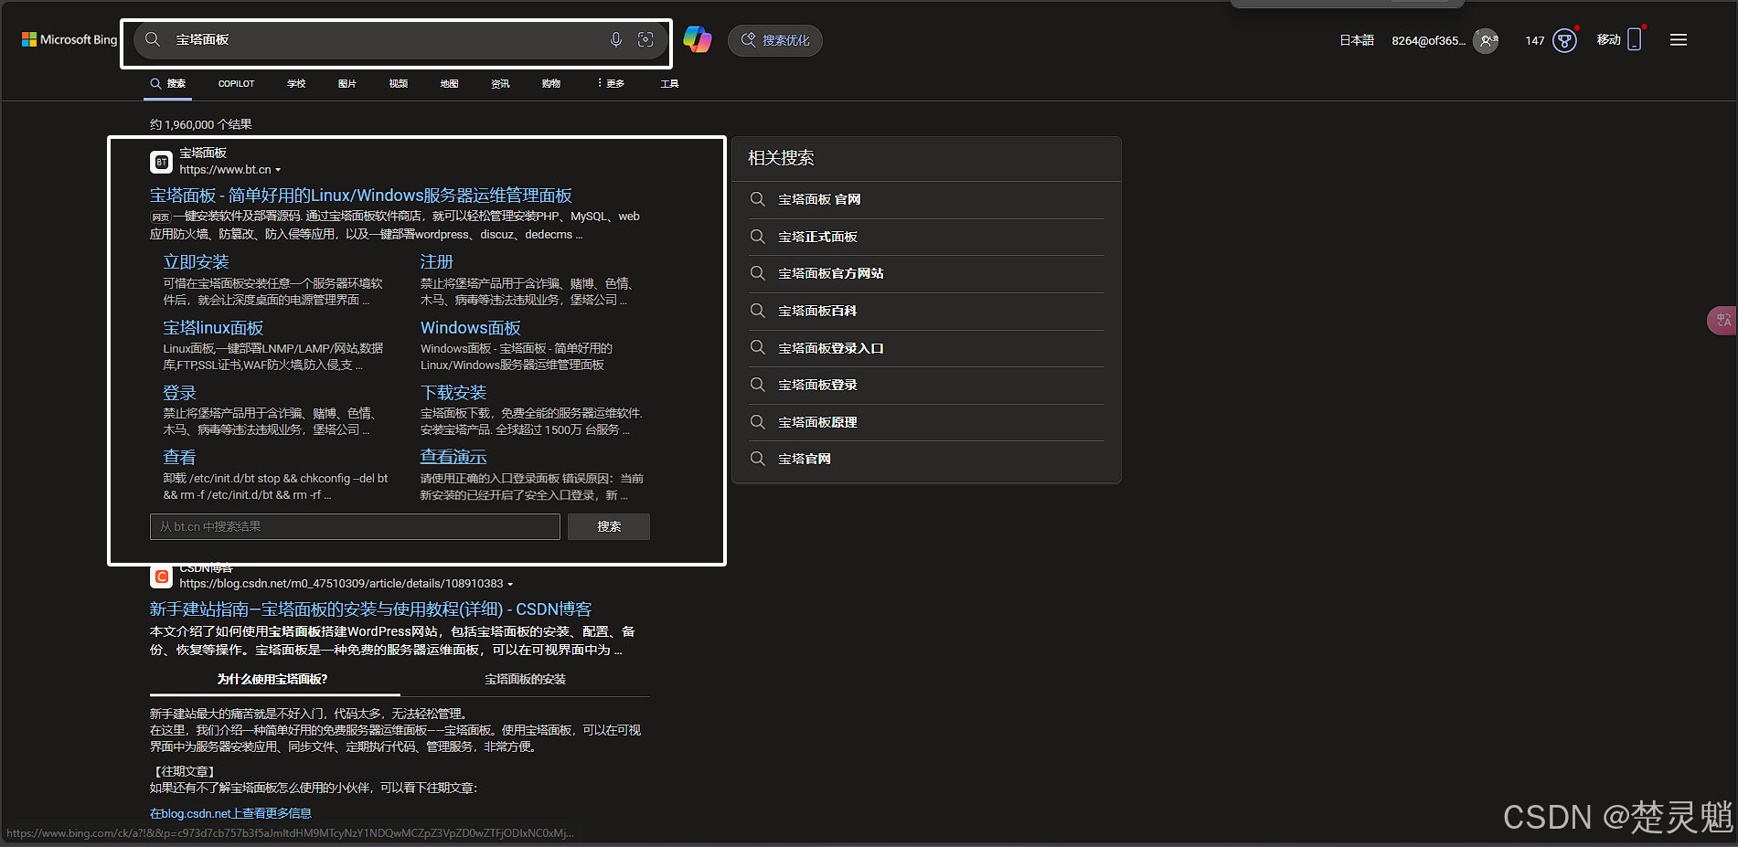Open the hamburger settings menu
This screenshot has height=847, width=1738.
click(1679, 40)
